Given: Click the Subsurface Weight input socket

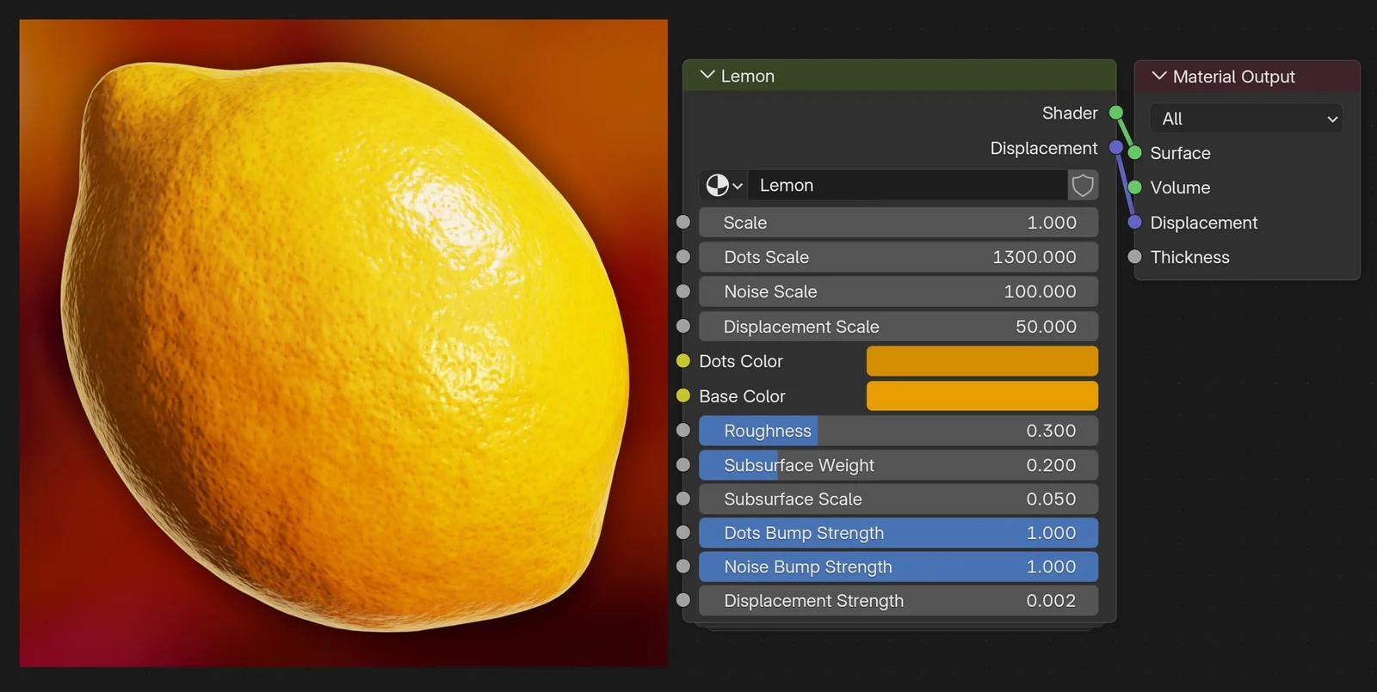Looking at the screenshot, I should point(683,465).
